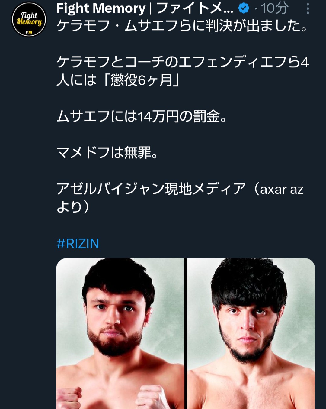326x409 pixels.
Task: Click the ファイトメ… part of account name
Action: [x=195, y=8]
